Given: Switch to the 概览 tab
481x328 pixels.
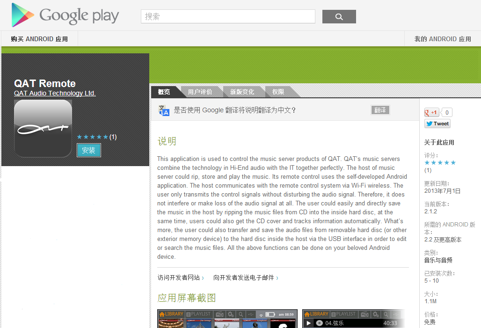Looking at the screenshot, I should pos(164,92).
